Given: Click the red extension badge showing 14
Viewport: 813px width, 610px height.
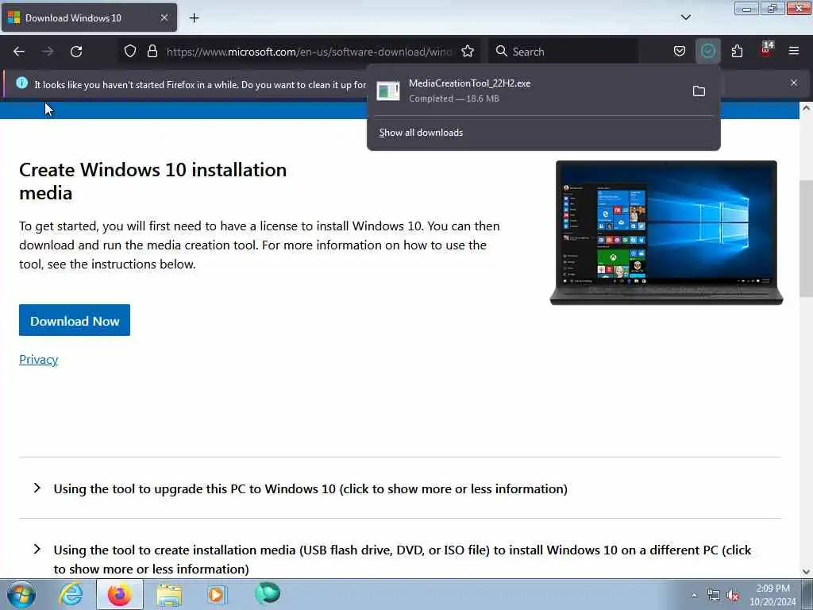Looking at the screenshot, I should coord(766,50).
